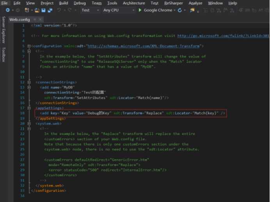
Task: Click the xml version declaration on line 1
Action: coord(54,25)
